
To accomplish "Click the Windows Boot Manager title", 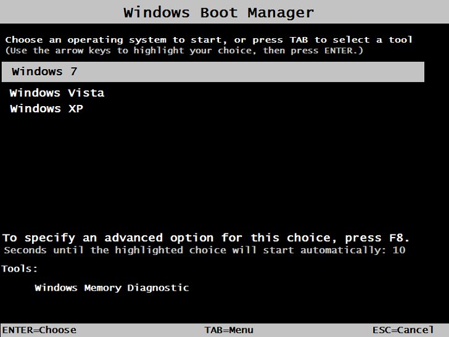I will tap(219, 12).
